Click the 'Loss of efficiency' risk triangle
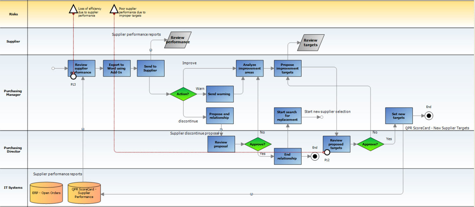 73,9
